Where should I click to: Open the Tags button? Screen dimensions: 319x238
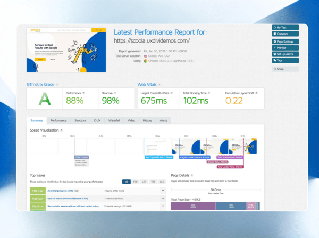(285, 60)
